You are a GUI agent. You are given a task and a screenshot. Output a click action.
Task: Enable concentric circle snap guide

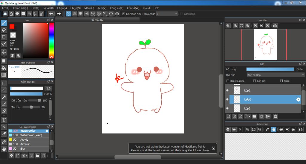click(x=99, y=14)
